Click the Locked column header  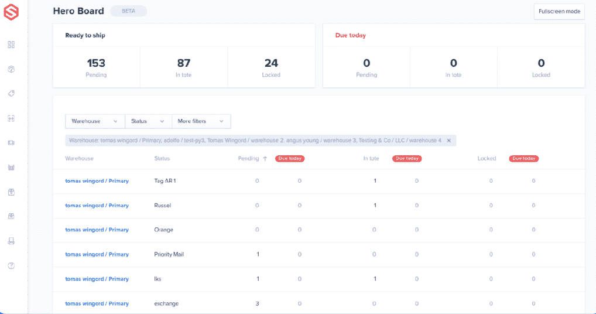(487, 159)
